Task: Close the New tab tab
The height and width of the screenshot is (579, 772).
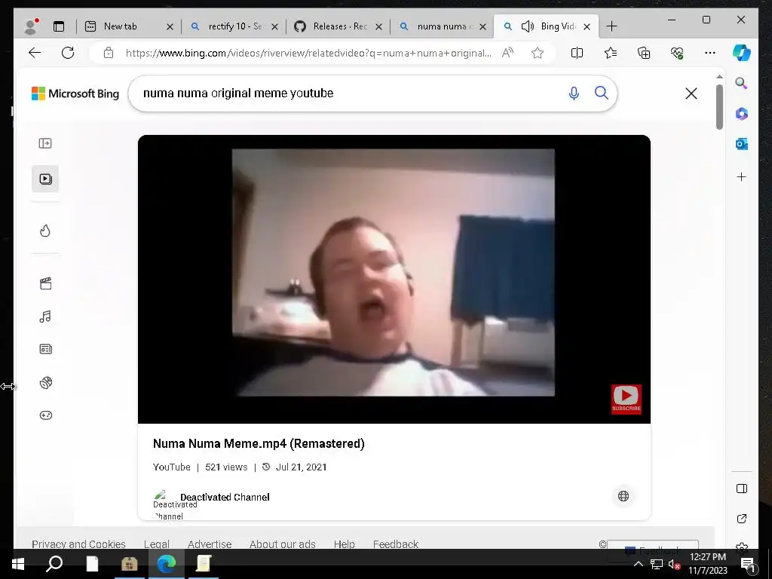Action: [170, 26]
